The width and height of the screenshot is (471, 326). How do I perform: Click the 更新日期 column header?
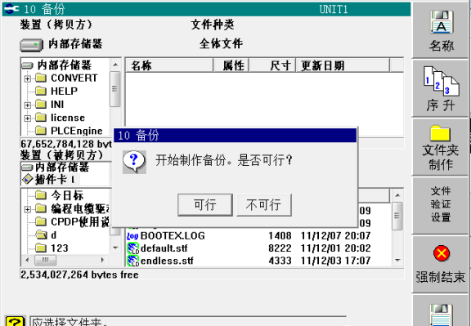coord(343,65)
